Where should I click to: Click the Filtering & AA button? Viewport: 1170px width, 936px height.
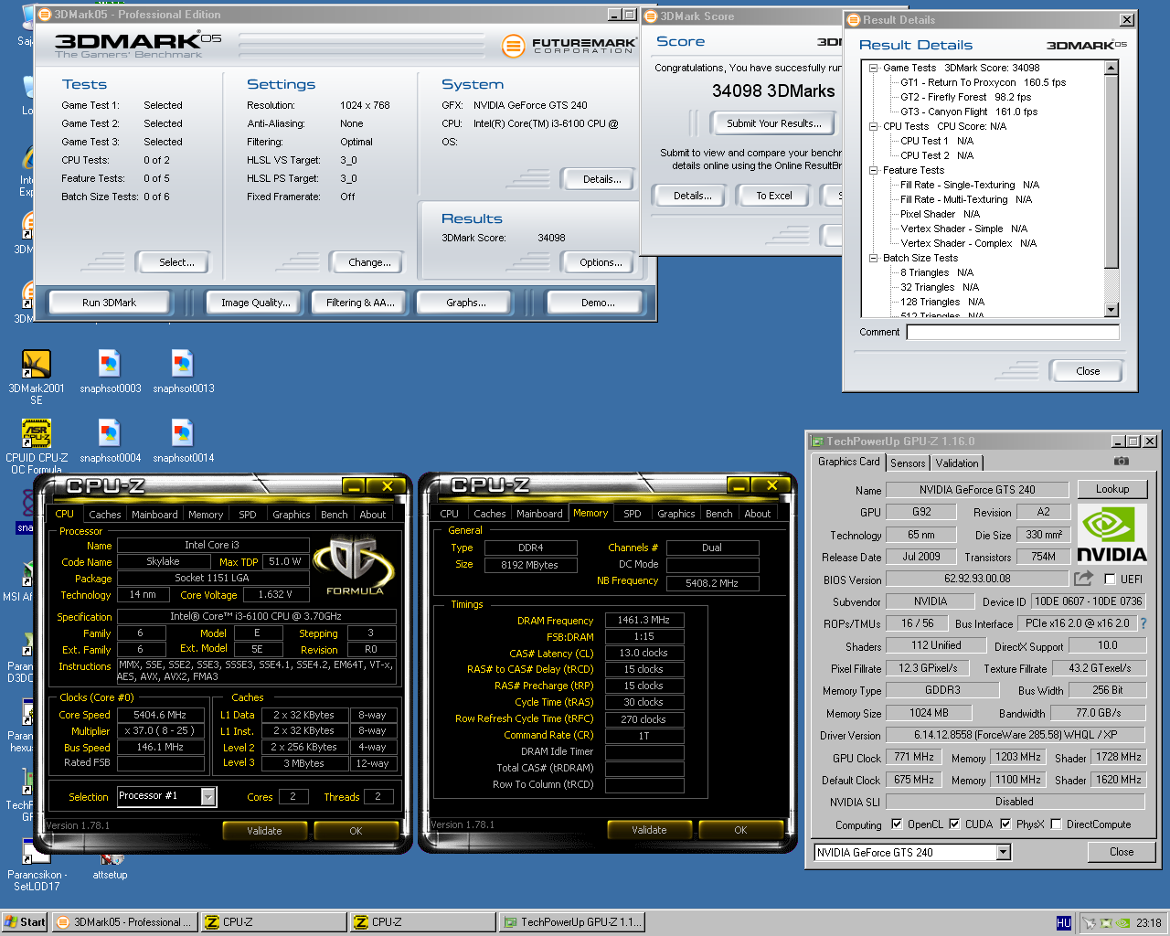click(360, 303)
